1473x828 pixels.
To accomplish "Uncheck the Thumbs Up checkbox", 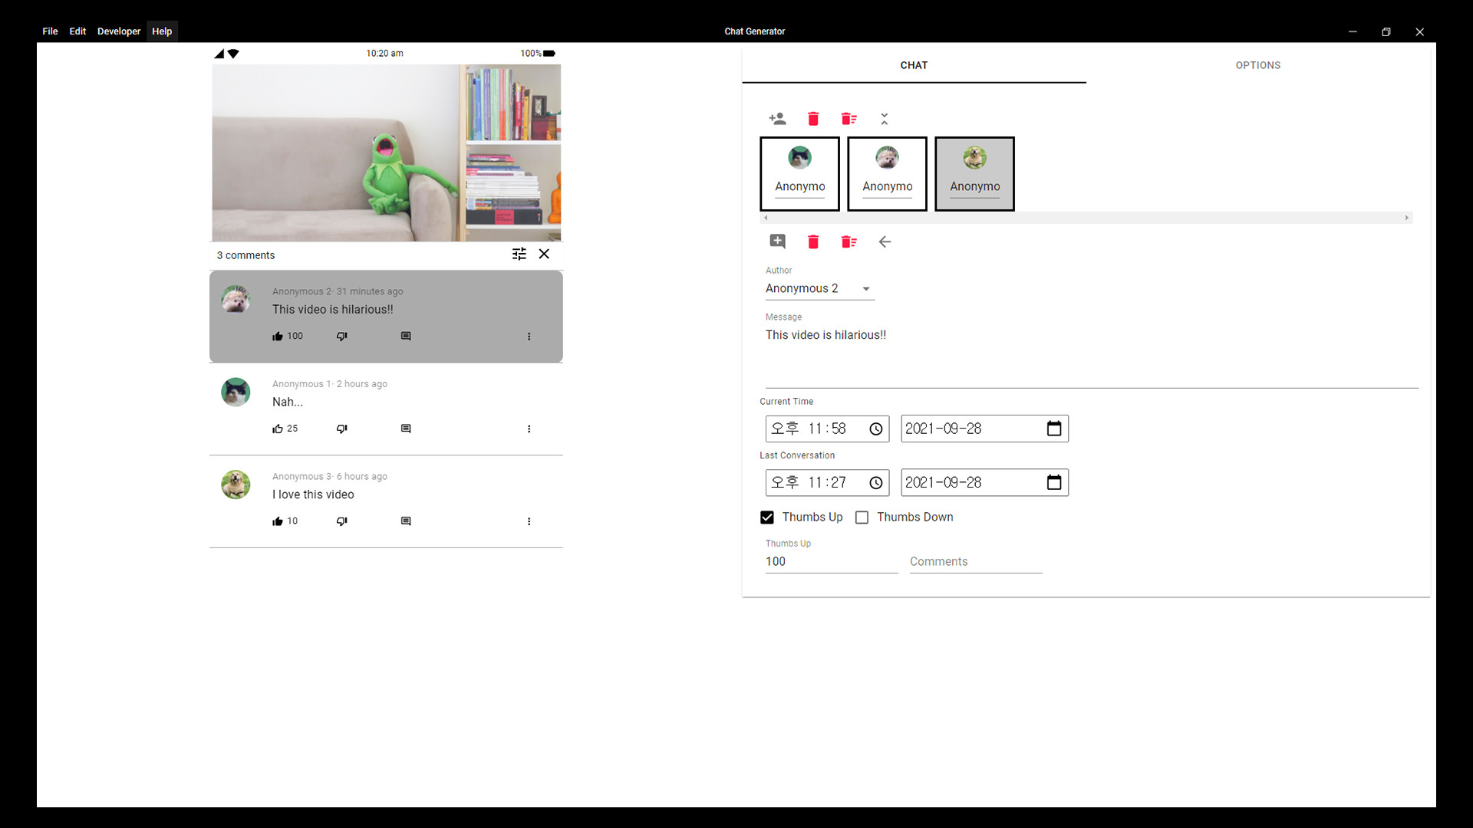I will pos(767,517).
